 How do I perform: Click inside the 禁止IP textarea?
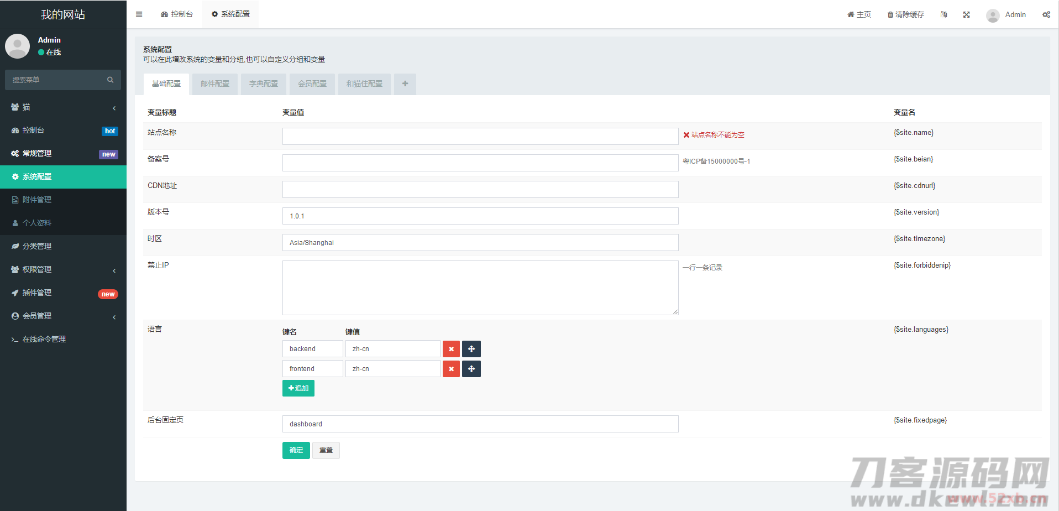480,288
